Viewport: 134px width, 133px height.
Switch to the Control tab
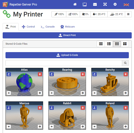click(x=28, y=27)
